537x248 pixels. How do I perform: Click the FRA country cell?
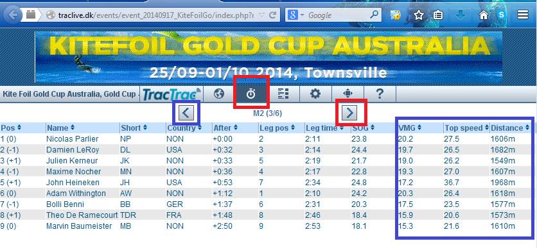coord(174,215)
